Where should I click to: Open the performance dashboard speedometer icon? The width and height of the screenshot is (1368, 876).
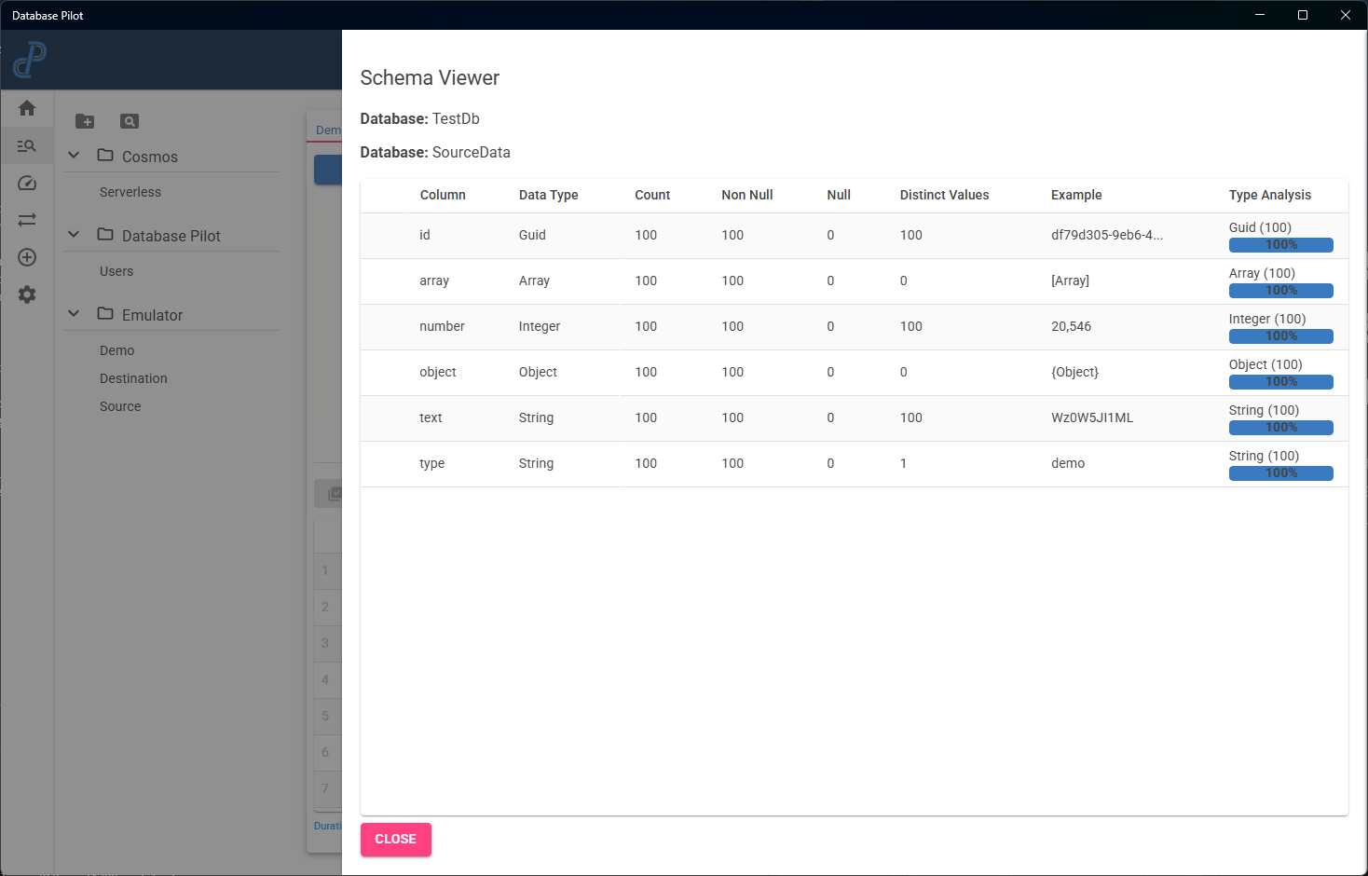(26, 183)
